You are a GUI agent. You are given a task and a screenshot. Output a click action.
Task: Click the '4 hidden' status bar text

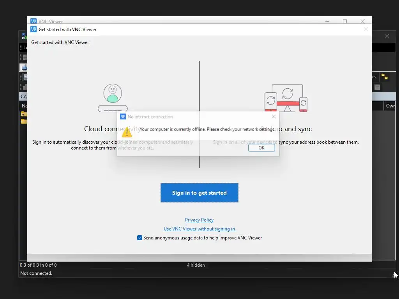click(196, 265)
